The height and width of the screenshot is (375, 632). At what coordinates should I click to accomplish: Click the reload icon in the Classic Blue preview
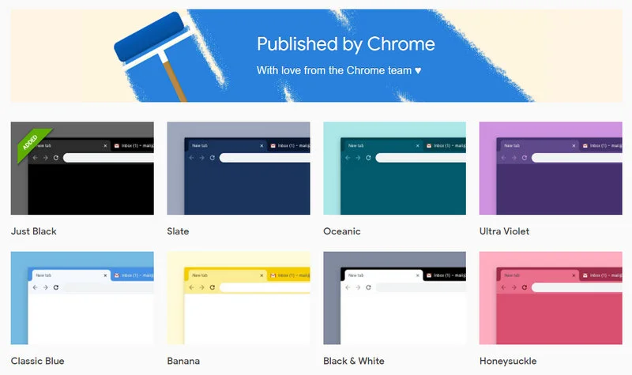pos(56,287)
